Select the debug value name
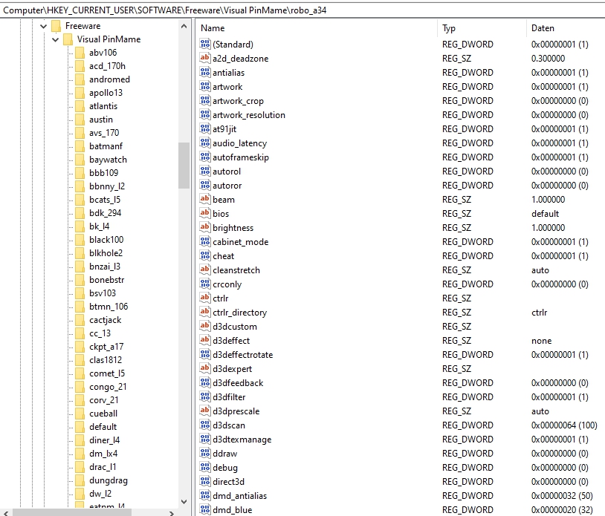This screenshot has height=516, width=605. [225, 468]
